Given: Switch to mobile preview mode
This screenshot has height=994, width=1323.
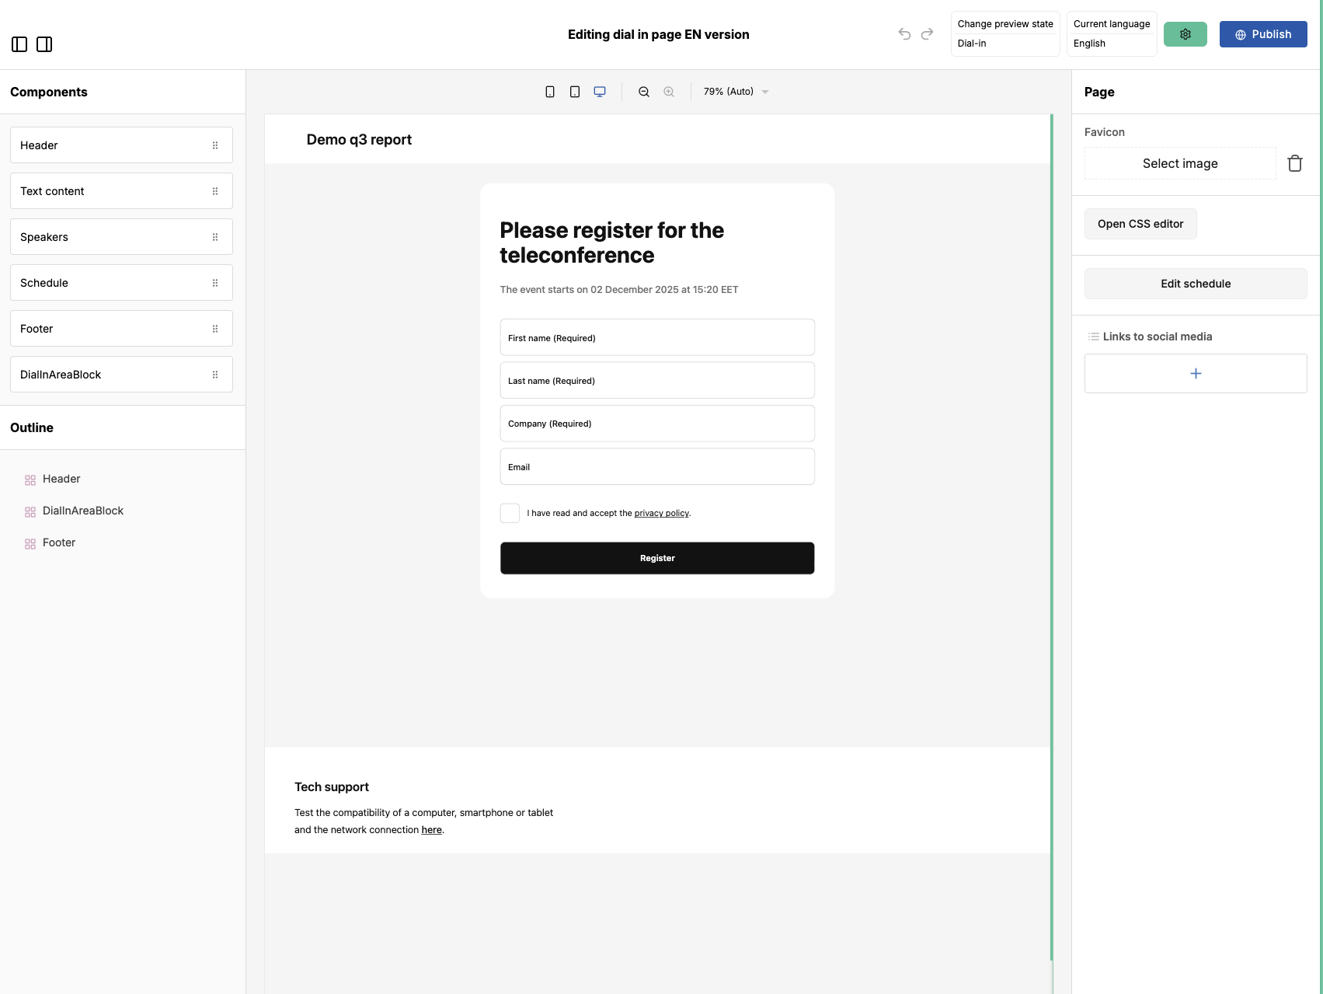Looking at the screenshot, I should [550, 91].
